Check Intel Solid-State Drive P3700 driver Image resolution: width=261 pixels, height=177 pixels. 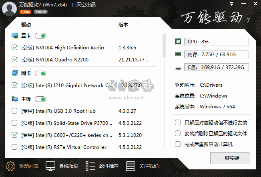[x=14, y=123]
